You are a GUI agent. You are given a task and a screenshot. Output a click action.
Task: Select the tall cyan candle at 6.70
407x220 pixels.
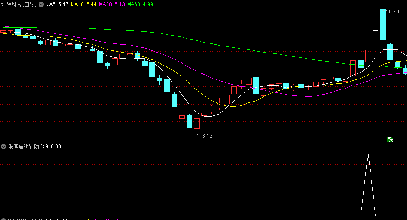click(x=383, y=24)
